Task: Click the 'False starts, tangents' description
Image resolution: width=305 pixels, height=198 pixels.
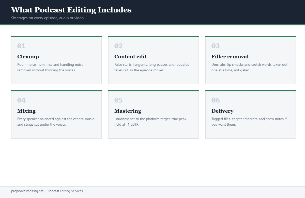Action: 152,67
